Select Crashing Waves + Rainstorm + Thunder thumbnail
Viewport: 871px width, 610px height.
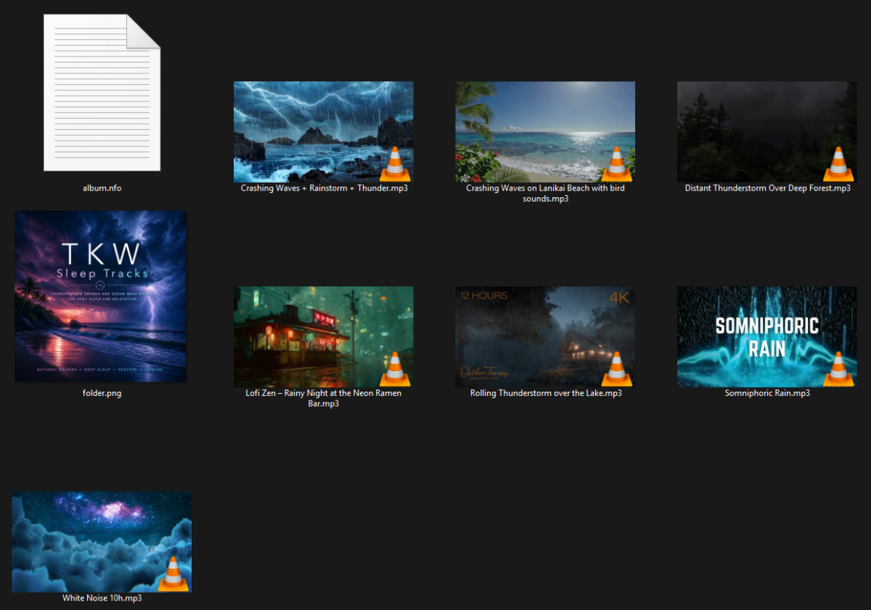(323, 131)
